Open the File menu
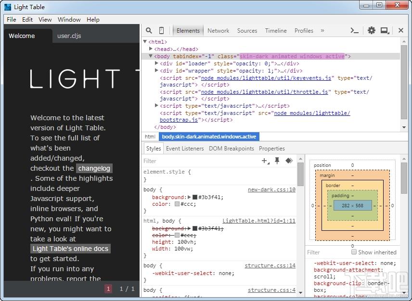412x301 pixels. click(x=11, y=19)
